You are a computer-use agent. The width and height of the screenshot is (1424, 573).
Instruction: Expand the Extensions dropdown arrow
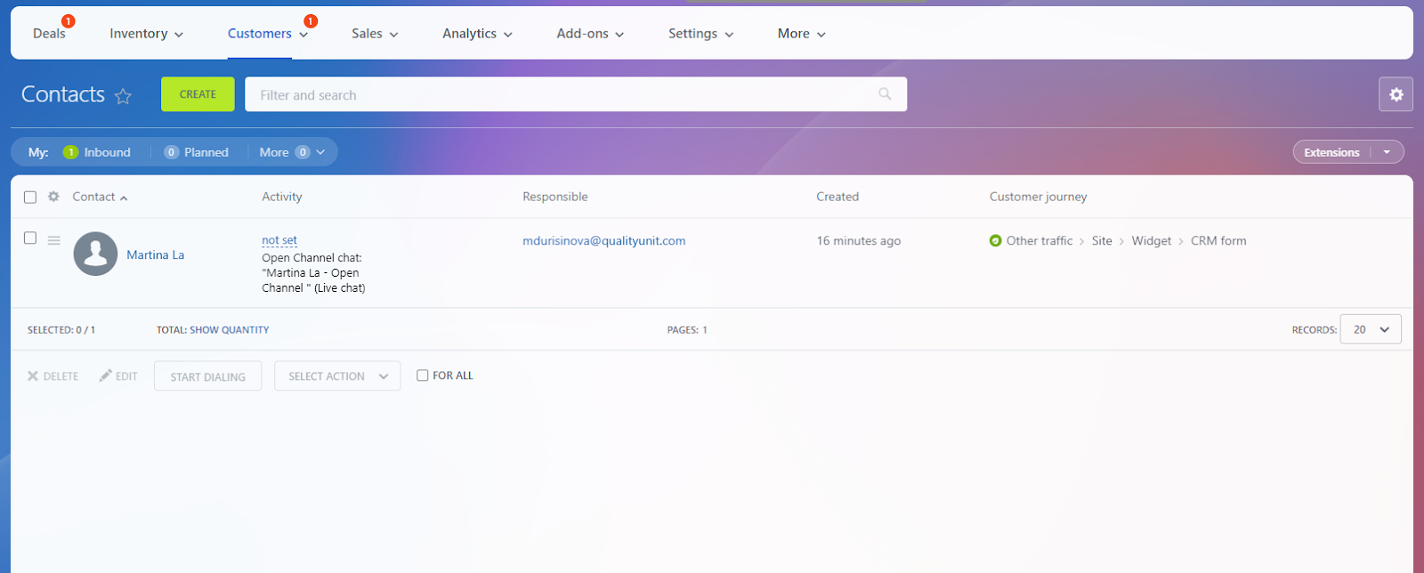[x=1387, y=152]
